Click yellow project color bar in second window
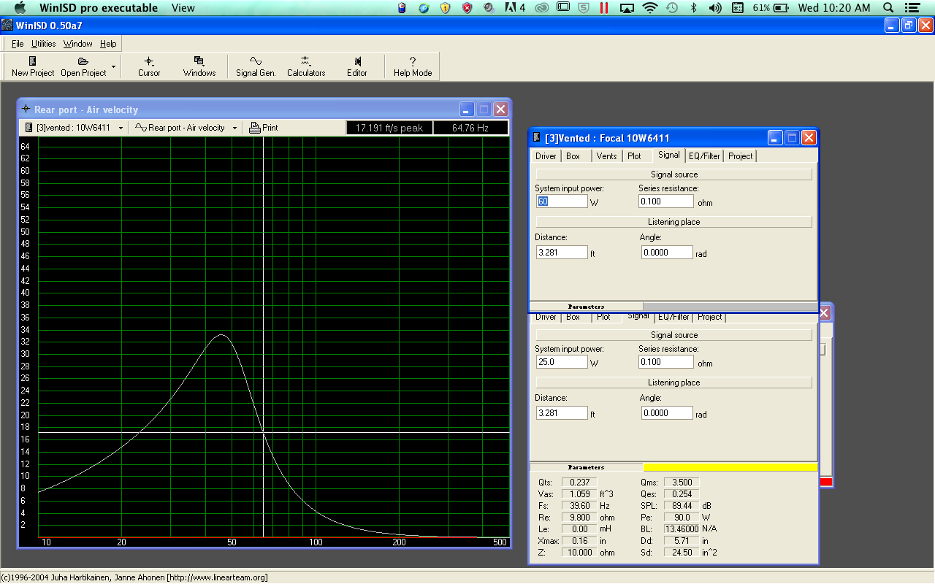The width and height of the screenshot is (935, 584). click(730, 467)
